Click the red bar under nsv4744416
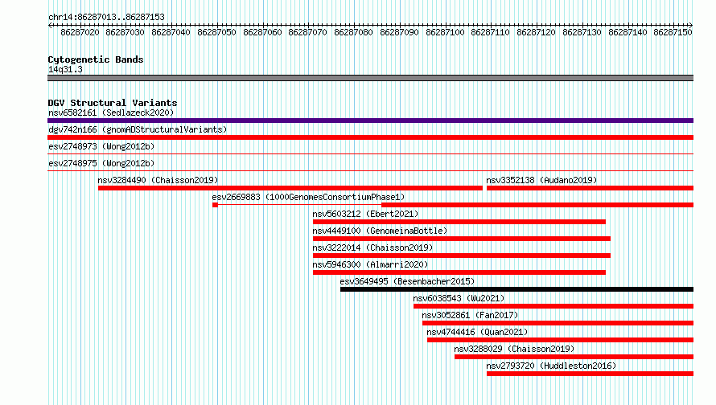Screen dimensions: 716x405 (560, 340)
